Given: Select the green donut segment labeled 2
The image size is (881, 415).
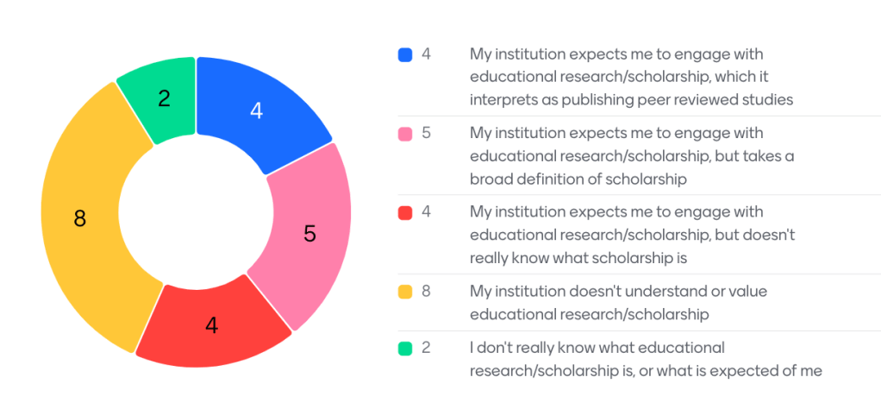Looking at the screenshot, I should pos(165,97).
